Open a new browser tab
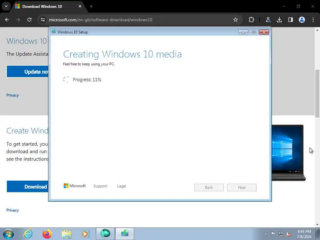 coord(91,6)
